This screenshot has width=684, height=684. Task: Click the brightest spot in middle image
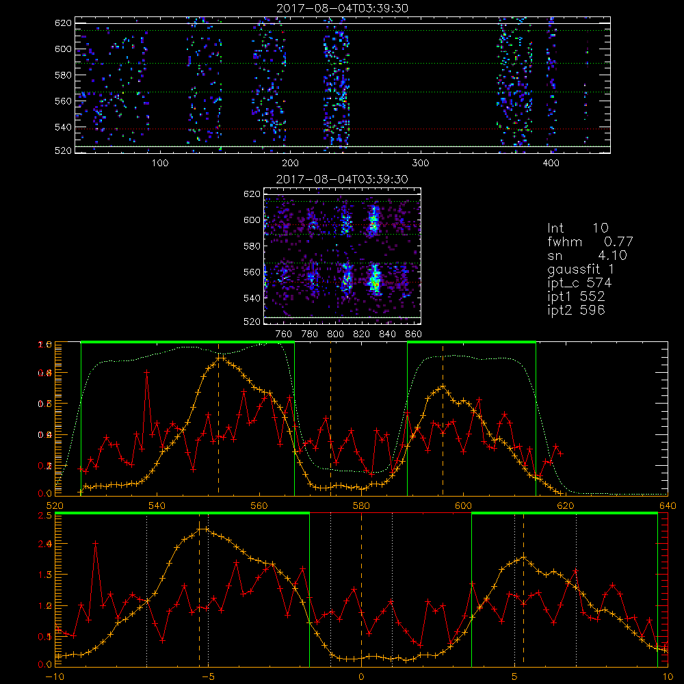375,284
